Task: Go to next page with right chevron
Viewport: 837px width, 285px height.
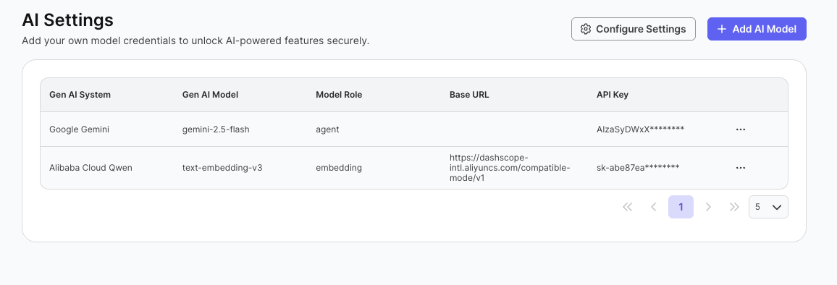Action: (x=708, y=207)
